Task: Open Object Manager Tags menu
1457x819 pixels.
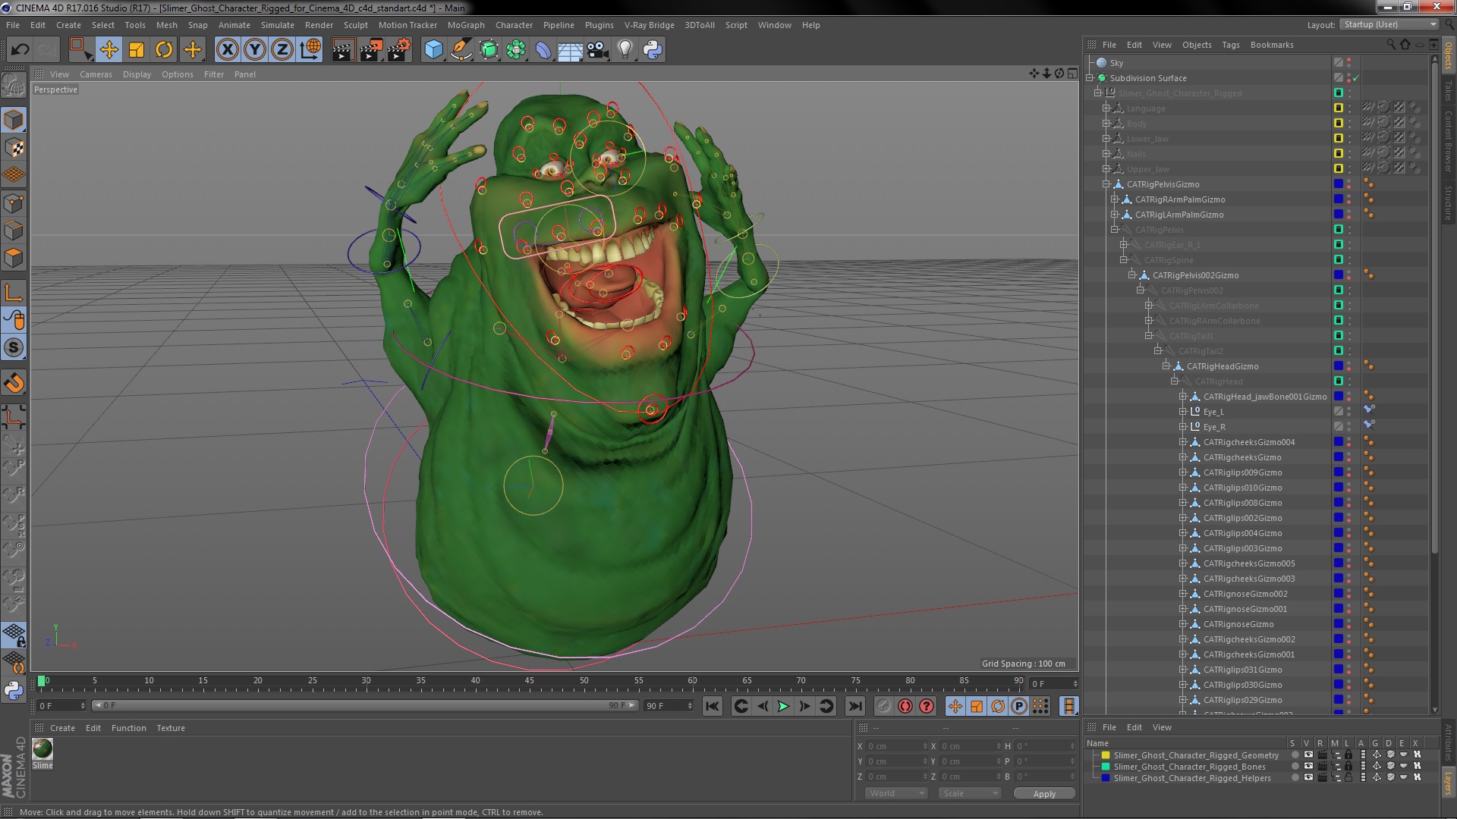Action: click(1231, 45)
